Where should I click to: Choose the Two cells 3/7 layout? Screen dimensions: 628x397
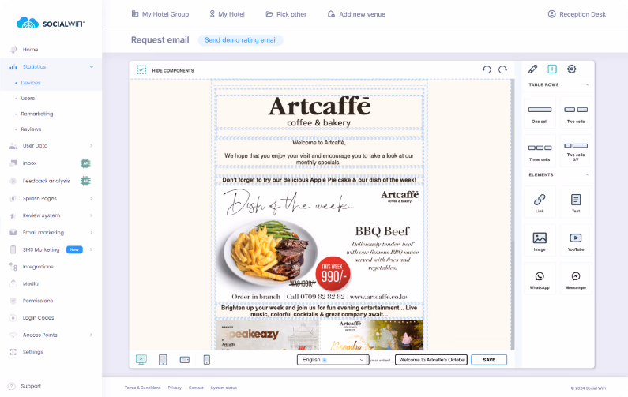click(x=576, y=151)
